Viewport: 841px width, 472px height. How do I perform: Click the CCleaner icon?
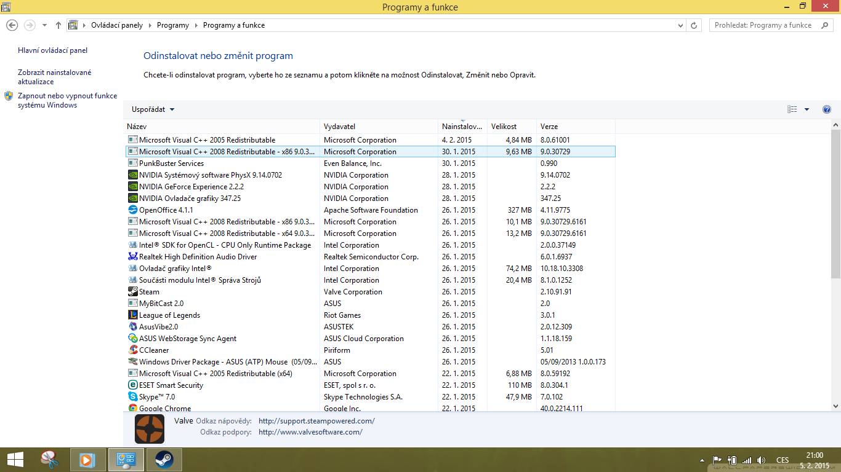(x=132, y=350)
